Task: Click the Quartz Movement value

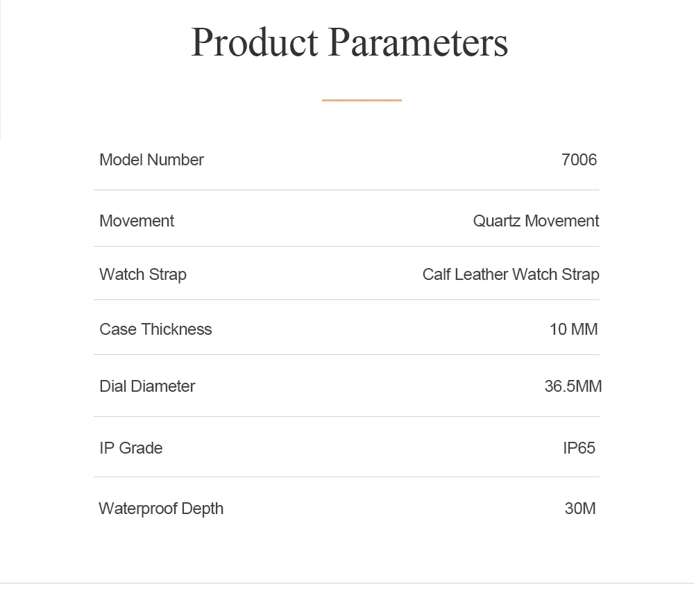Action: click(x=536, y=221)
